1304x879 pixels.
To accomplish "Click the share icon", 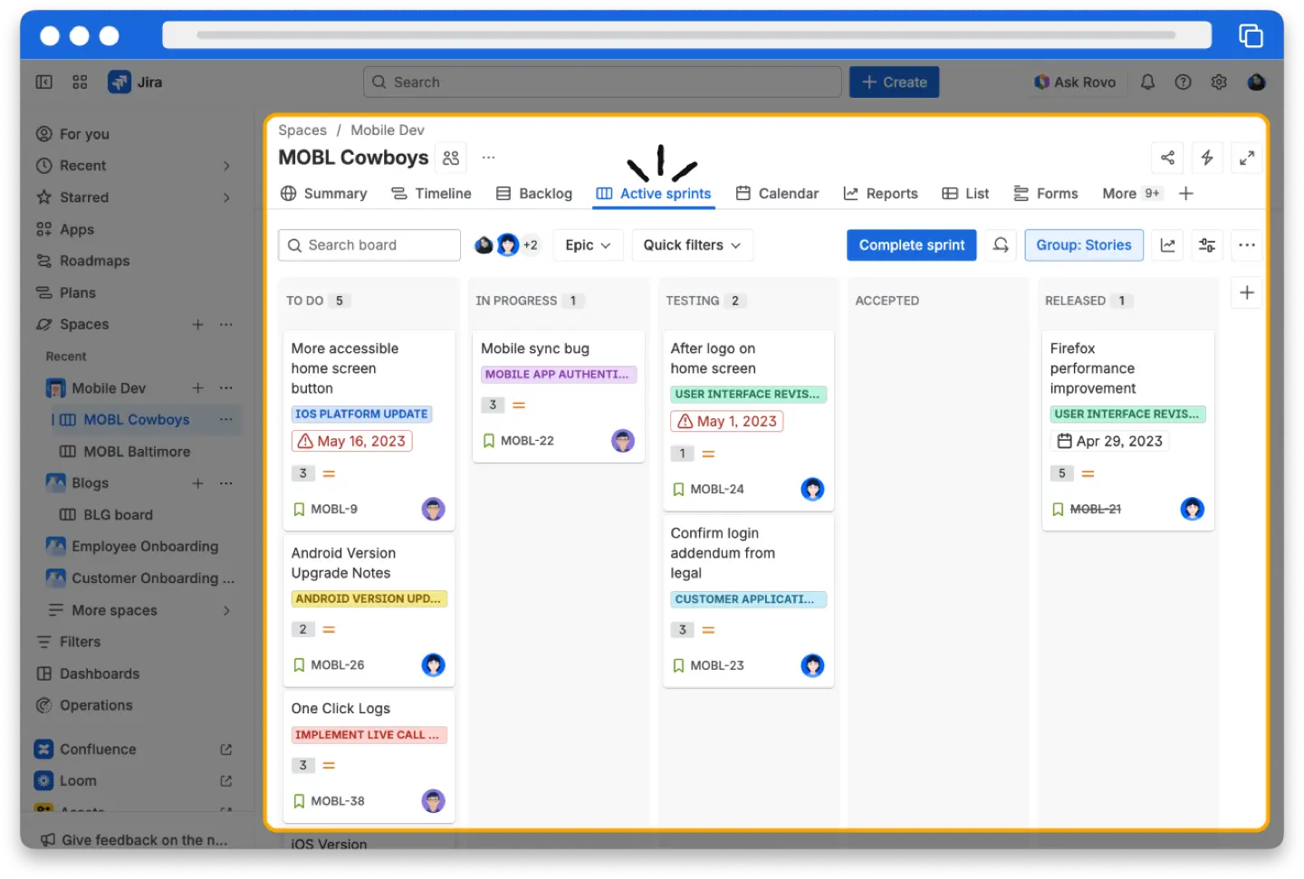I will click(1167, 158).
